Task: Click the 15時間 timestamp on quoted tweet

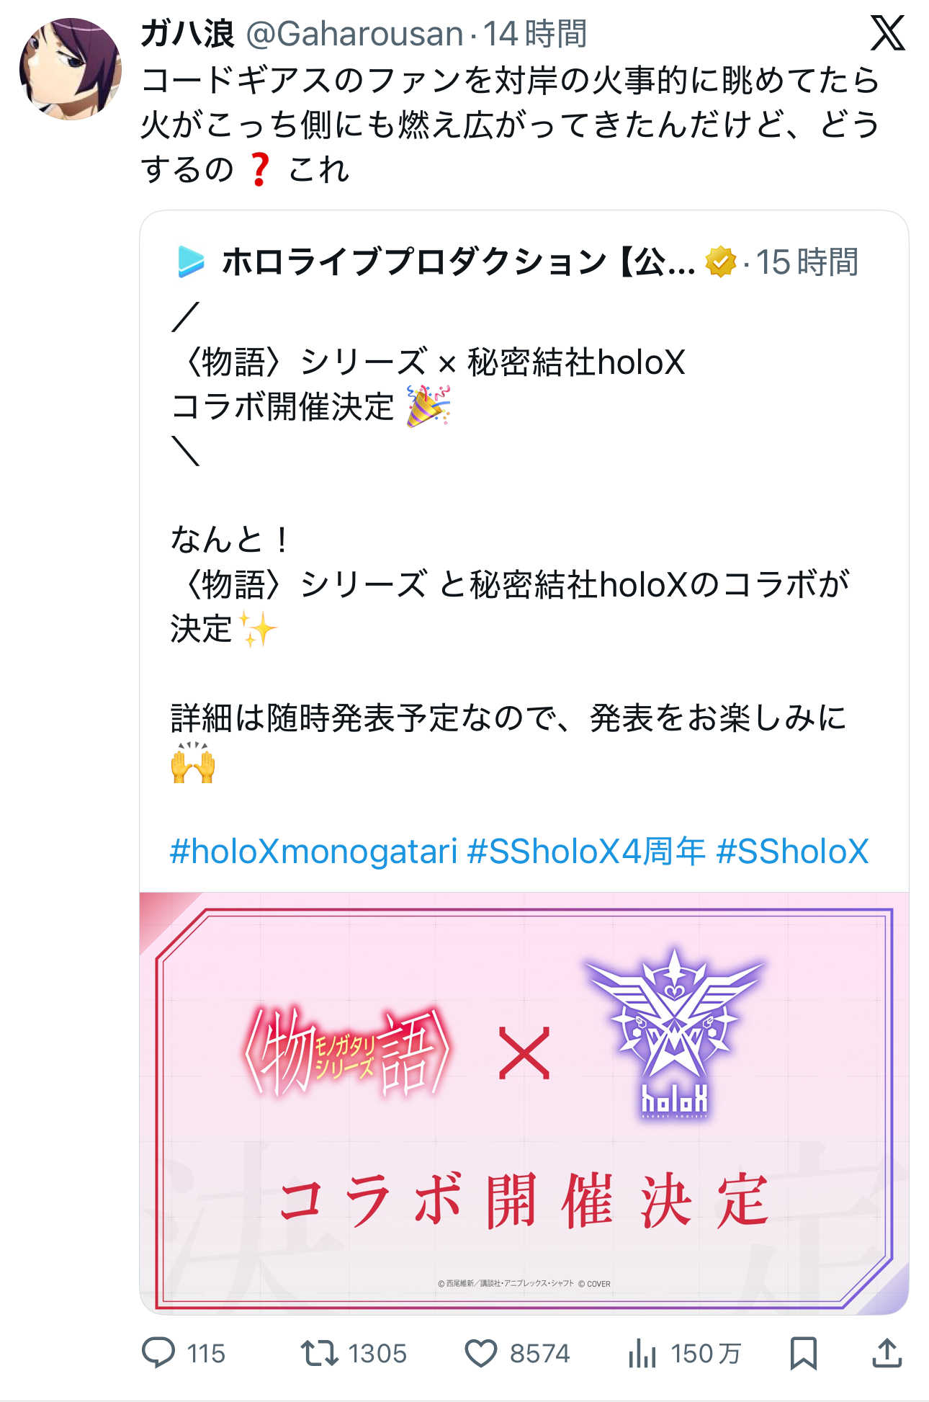Action: click(x=807, y=262)
